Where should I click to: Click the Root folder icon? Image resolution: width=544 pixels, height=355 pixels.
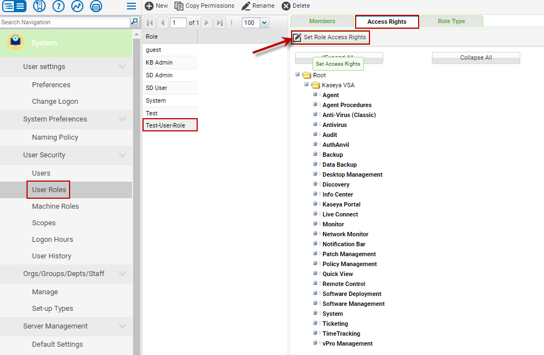tap(307, 75)
